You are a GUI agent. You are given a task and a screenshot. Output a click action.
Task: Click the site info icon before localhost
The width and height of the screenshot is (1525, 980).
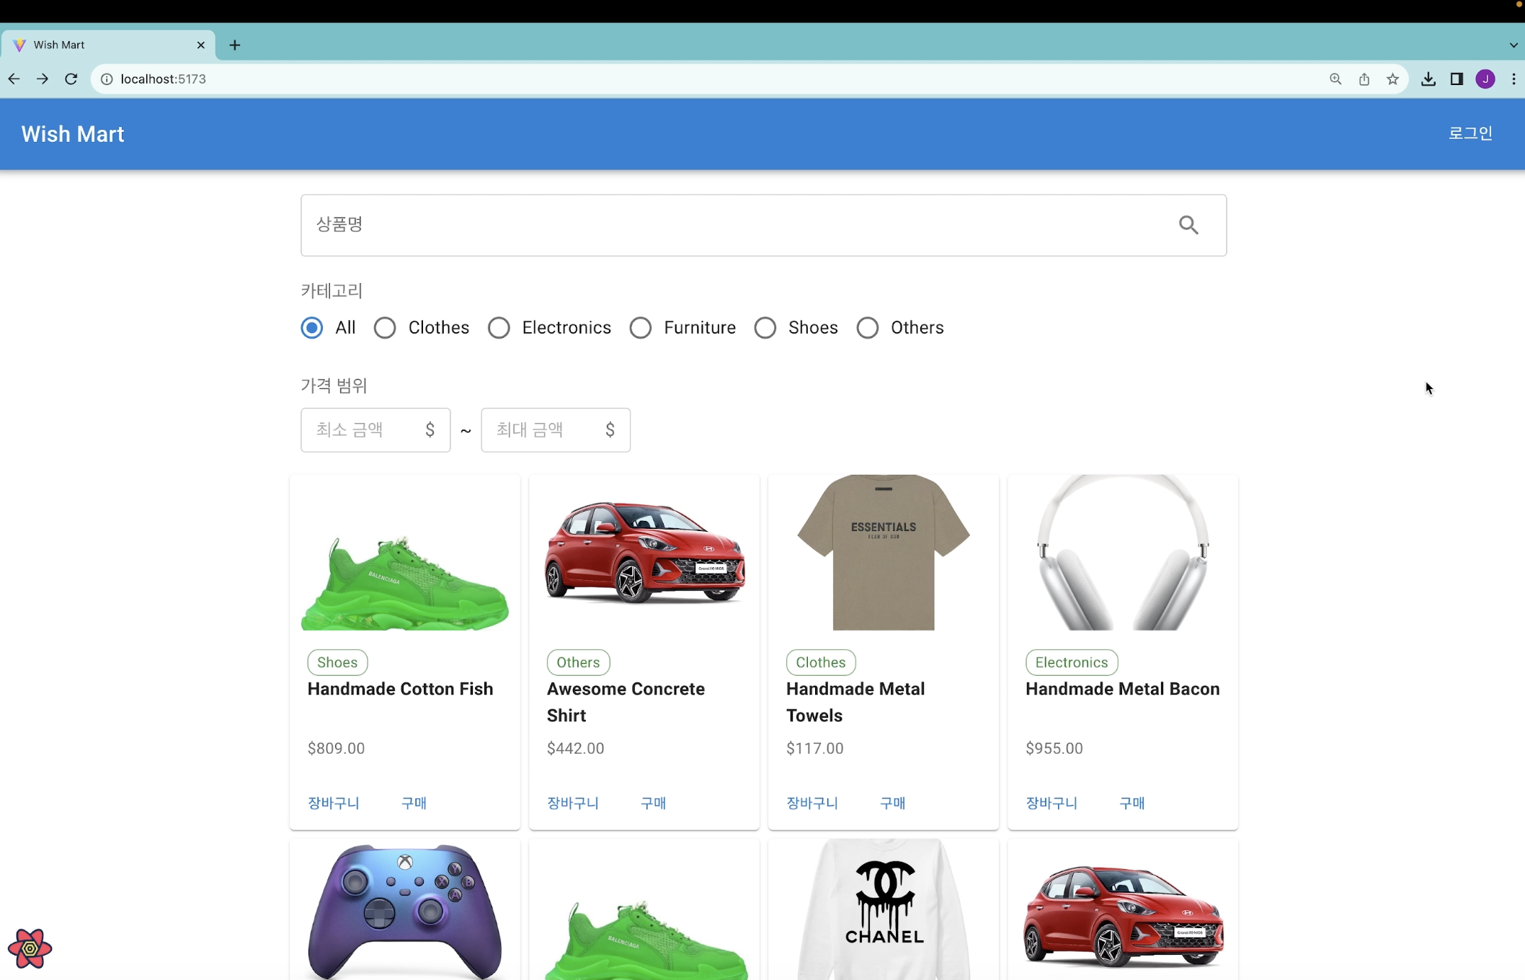point(107,79)
